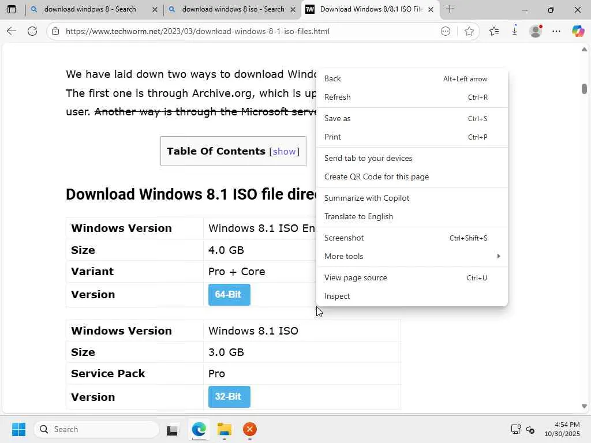Open the profile avatar icon
Screen dimensions: 591x443
tap(536, 31)
